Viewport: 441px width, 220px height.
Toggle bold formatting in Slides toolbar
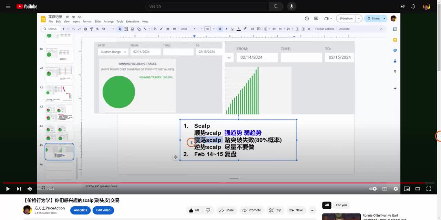pyautogui.click(x=220, y=29)
